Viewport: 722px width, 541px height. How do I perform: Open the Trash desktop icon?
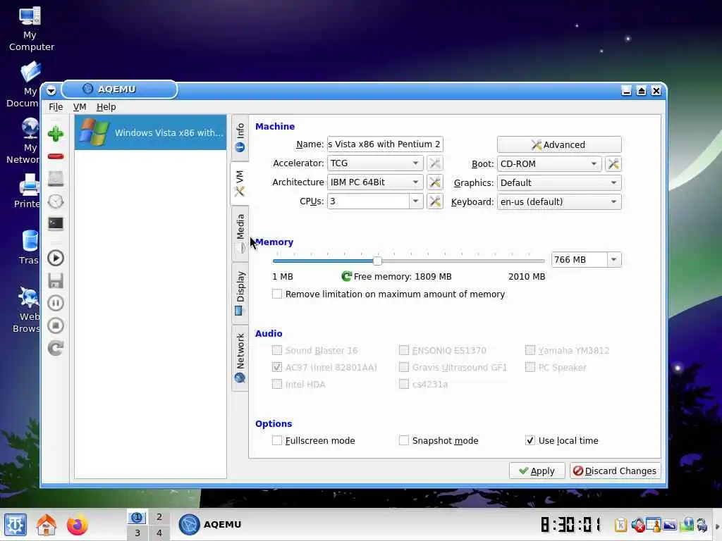[x=30, y=247]
